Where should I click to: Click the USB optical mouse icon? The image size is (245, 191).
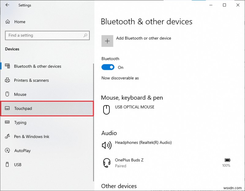coord(106,110)
